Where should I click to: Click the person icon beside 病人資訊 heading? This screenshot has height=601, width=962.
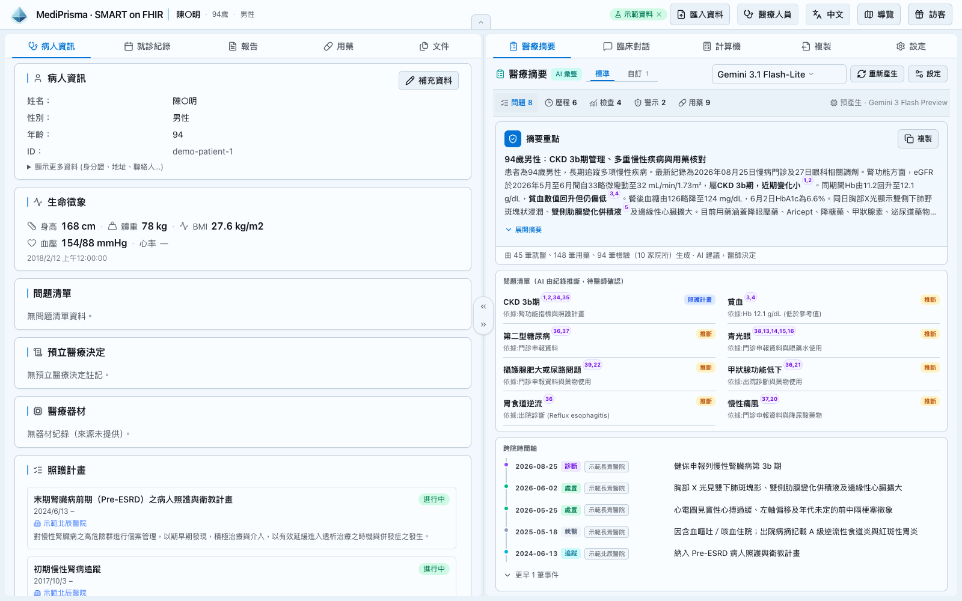[38, 78]
